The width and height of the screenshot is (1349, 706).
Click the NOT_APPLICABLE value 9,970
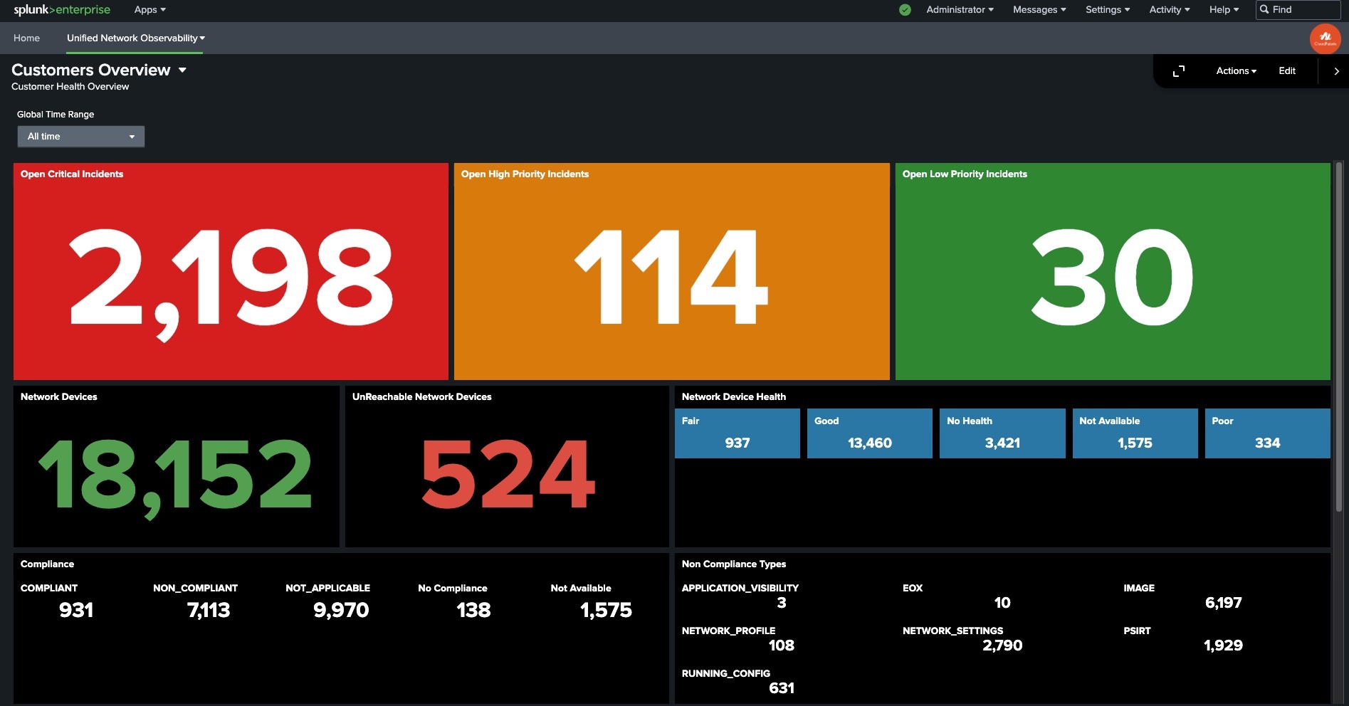click(341, 611)
